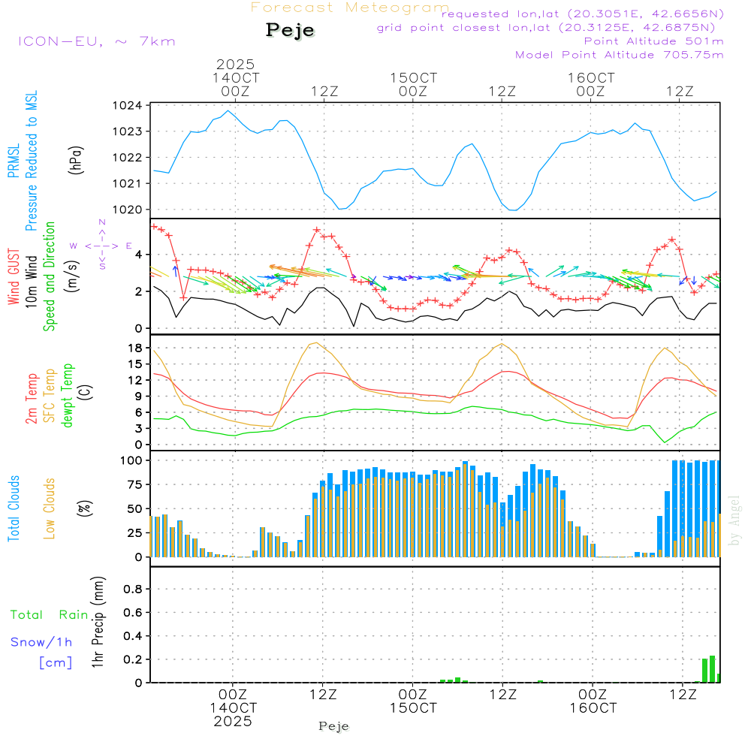Select the bold Peje title at top
The height and width of the screenshot is (751, 751).
(x=290, y=31)
